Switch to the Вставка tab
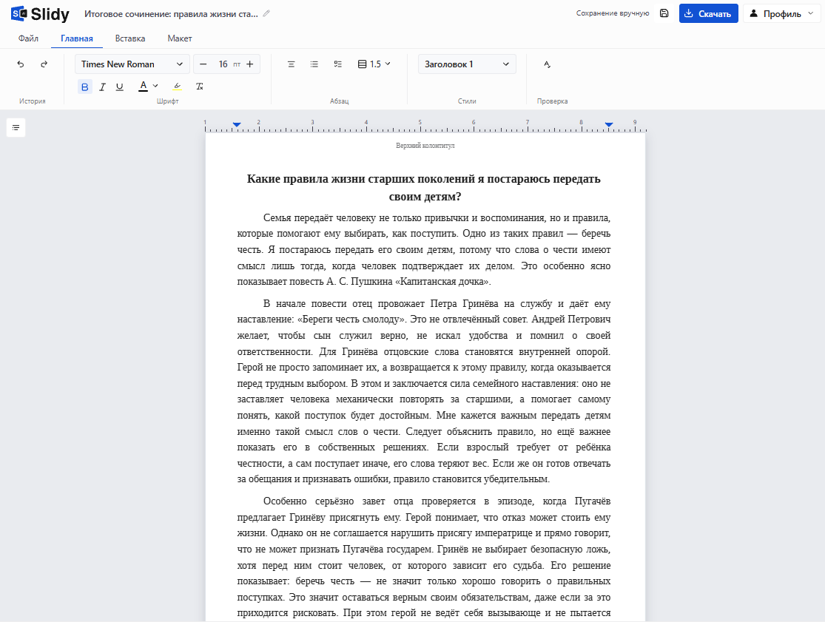Image resolution: width=825 pixels, height=622 pixels. 130,38
